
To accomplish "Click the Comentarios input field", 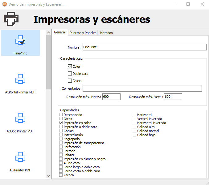I will pos(142,88).
